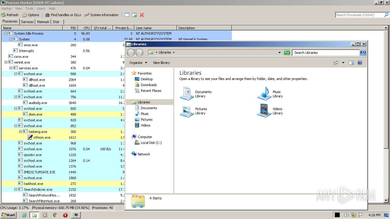Open the change view dropdown arrow

click(x=343, y=63)
